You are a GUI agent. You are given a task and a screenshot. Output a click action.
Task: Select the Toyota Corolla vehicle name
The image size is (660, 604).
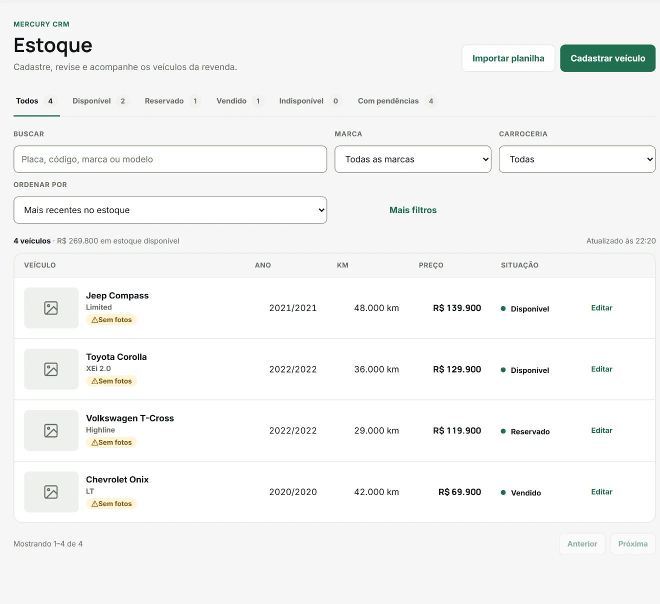(x=116, y=357)
